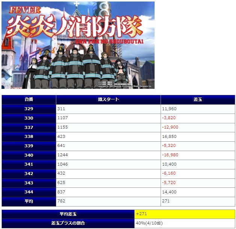Select machine number 341 row header
This screenshot has height=229, width=236.
click(x=29, y=164)
